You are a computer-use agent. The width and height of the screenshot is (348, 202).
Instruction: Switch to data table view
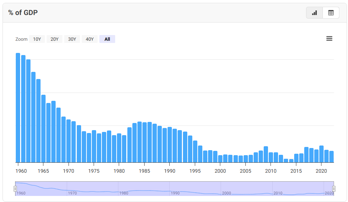(x=331, y=13)
